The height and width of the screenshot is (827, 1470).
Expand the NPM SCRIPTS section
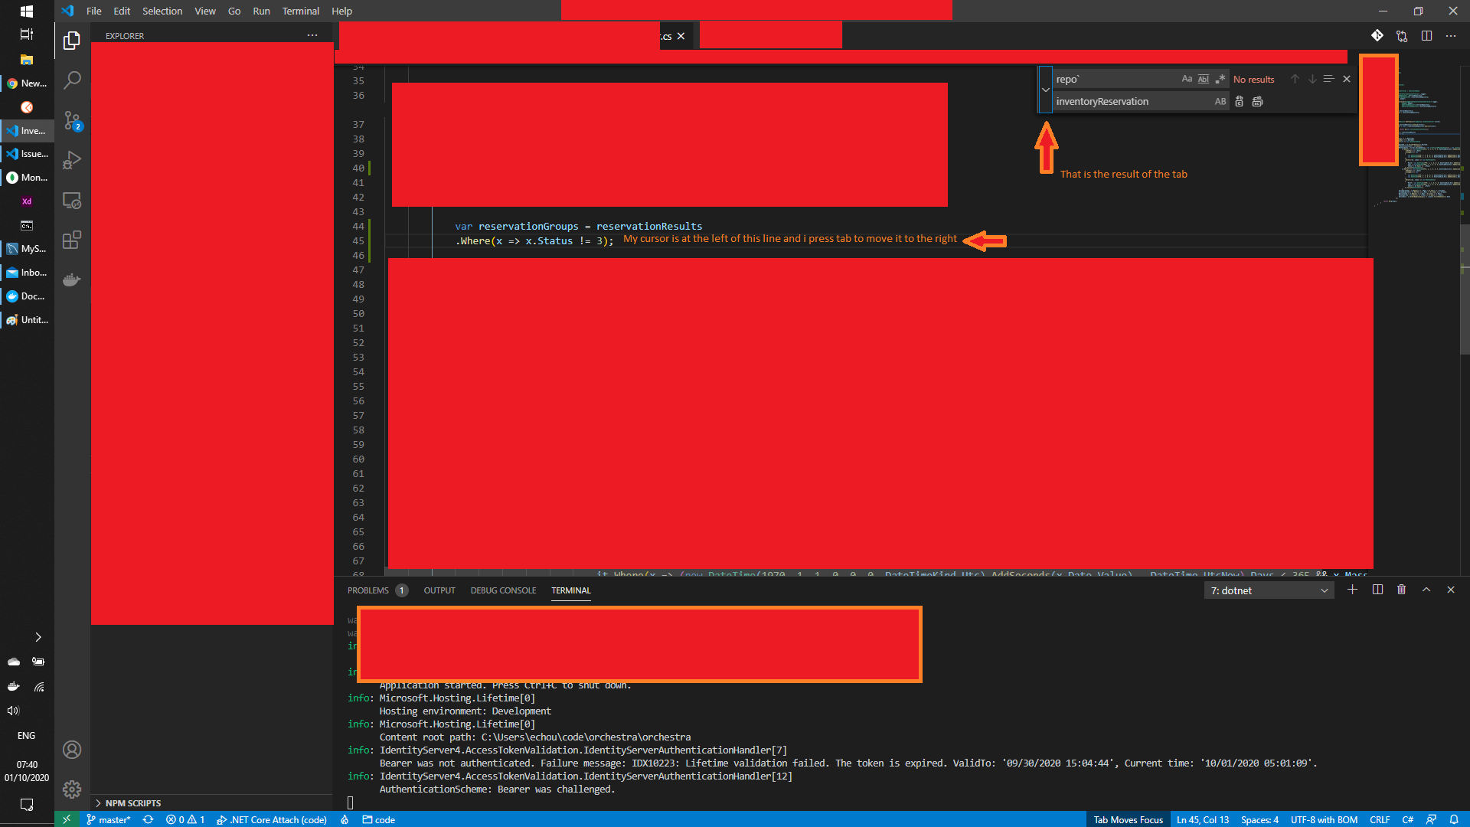(x=133, y=803)
